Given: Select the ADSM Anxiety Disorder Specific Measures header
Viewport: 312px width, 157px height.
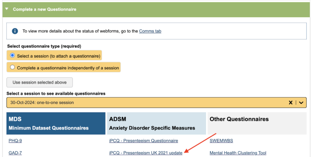Looking at the screenshot, I should point(156,123).
